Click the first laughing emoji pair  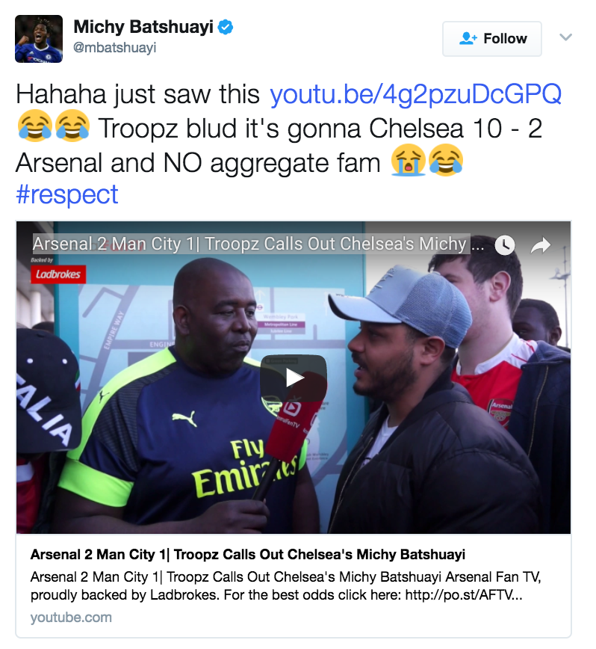click(x=54, y=126)
